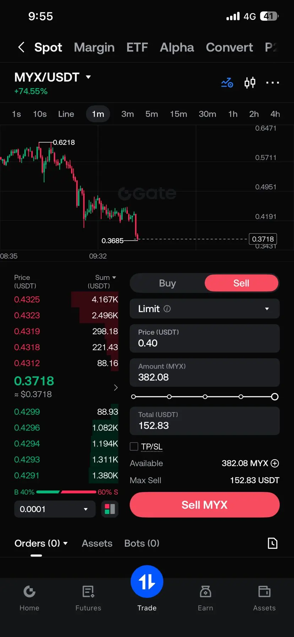This screenshot has width=294, height=637.
Task: Pick bid price 0.4293
Action: click(x=27, y=460)
